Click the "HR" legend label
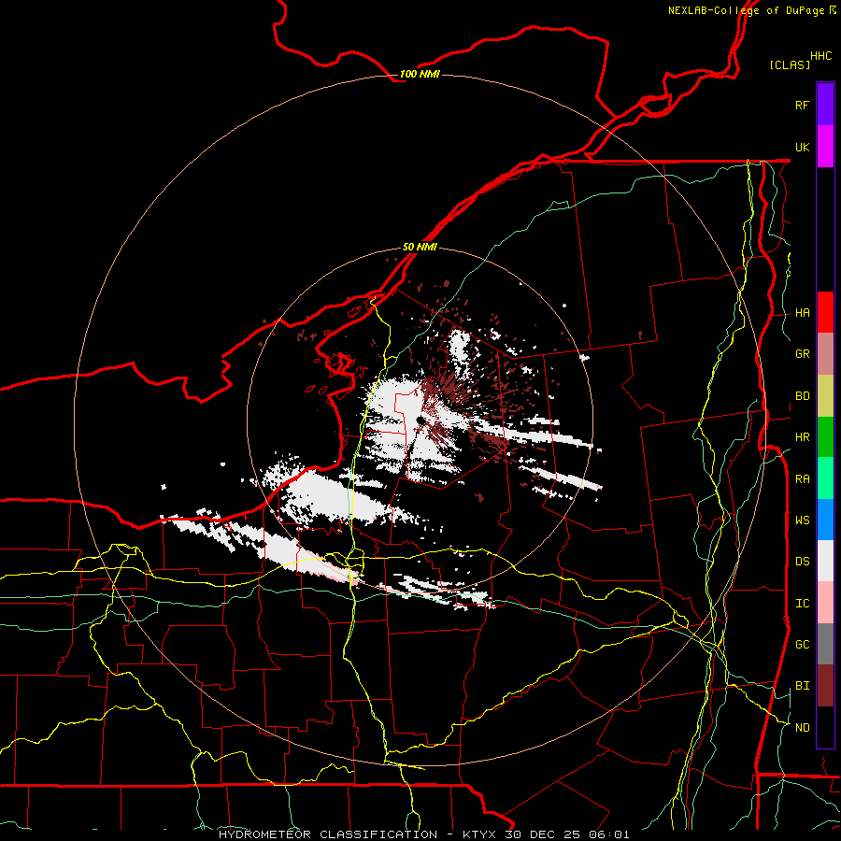Screen dimensions: 841x841 (x=802, y=437)
